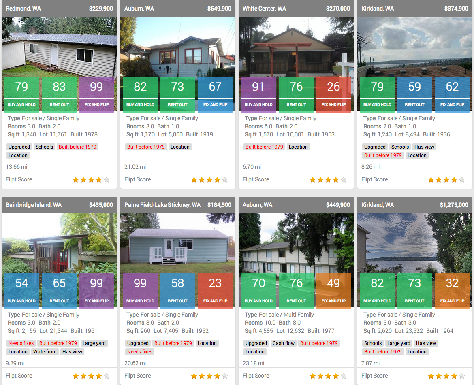Open the Paine Field-Lake Stickney, WA listing title
Viewport: 474px width, 385px height.
[162, 205]
